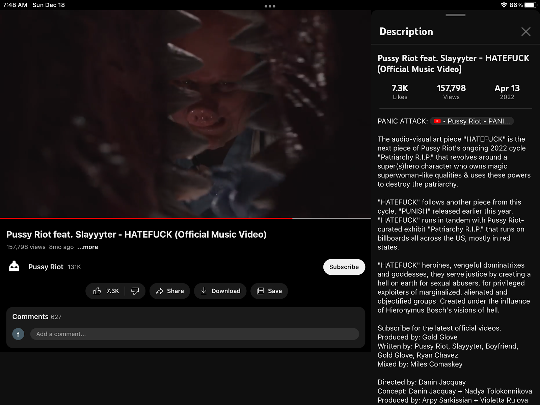This screenshot has height=405, width=540.
Task: Tap the 7:48 AM clock
Action: [x=15, y=5]
